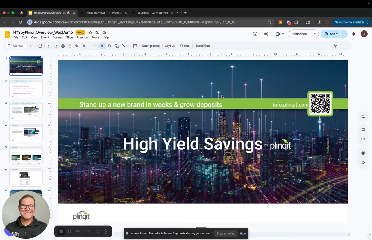Star the HYSbyPlinqitOverview_WebDemo presentation
Screen dimensions: 372x240
pos(90,33)
